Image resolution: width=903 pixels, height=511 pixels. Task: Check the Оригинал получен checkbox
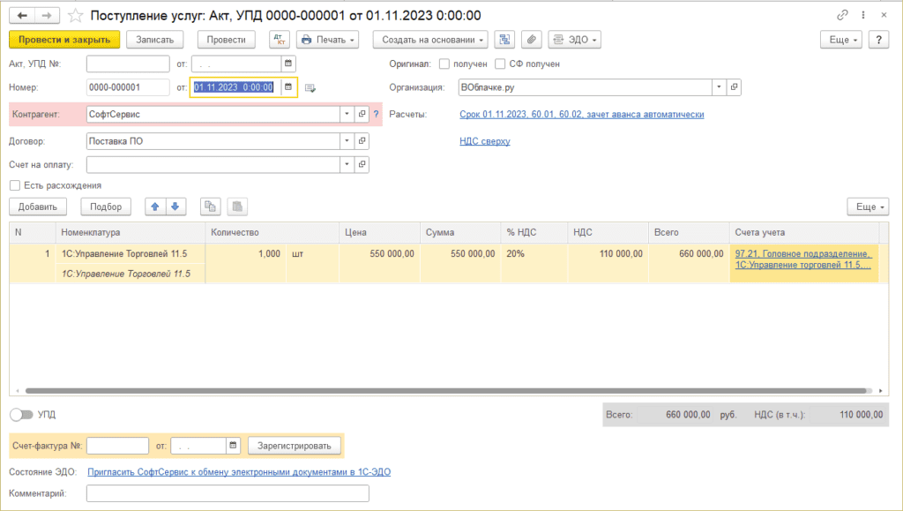coord(444,64)
